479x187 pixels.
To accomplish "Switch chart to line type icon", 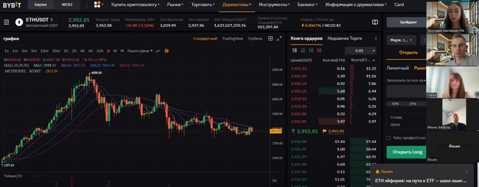I will (x=158, y=51).
